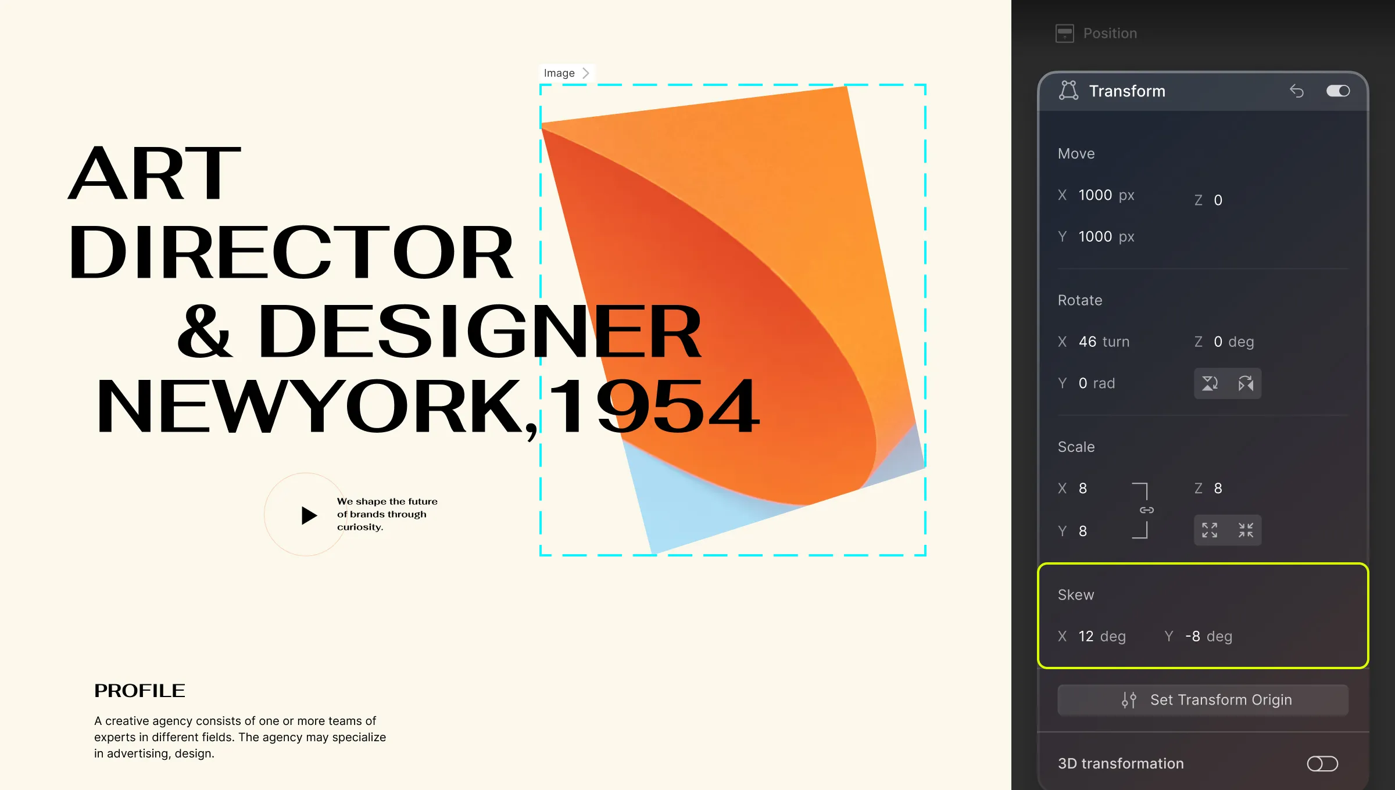Click the Transform bounding-box icon
The width and height of the screenshot is (1395, 790).
1068,91
